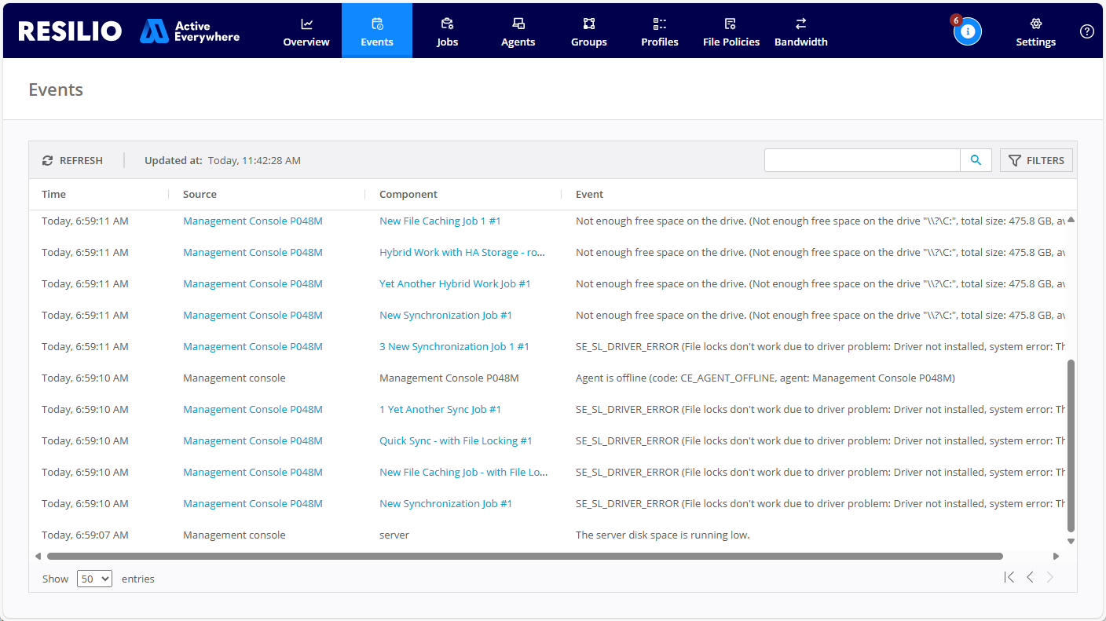The width and height of the screenshot is (1106, 621).
Task: Refresh the events list
Action: click(x=72, y=160)
